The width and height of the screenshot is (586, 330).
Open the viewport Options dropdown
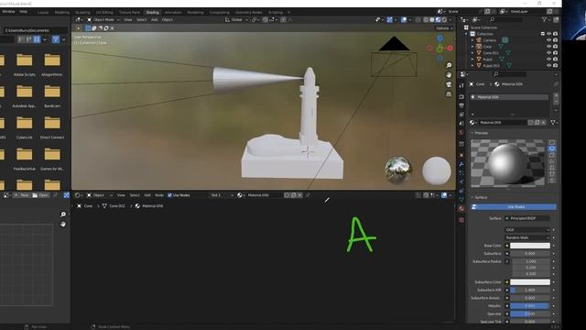point(444,28)
